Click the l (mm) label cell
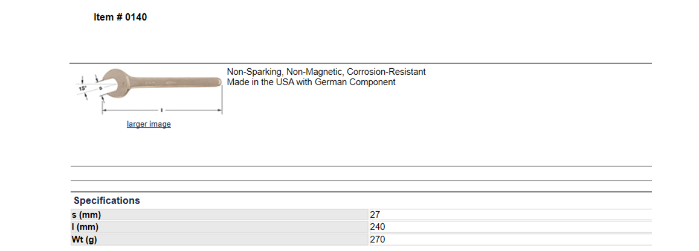Screen dimensions: 699x251 pyautogui.click(x=219, y=227)
